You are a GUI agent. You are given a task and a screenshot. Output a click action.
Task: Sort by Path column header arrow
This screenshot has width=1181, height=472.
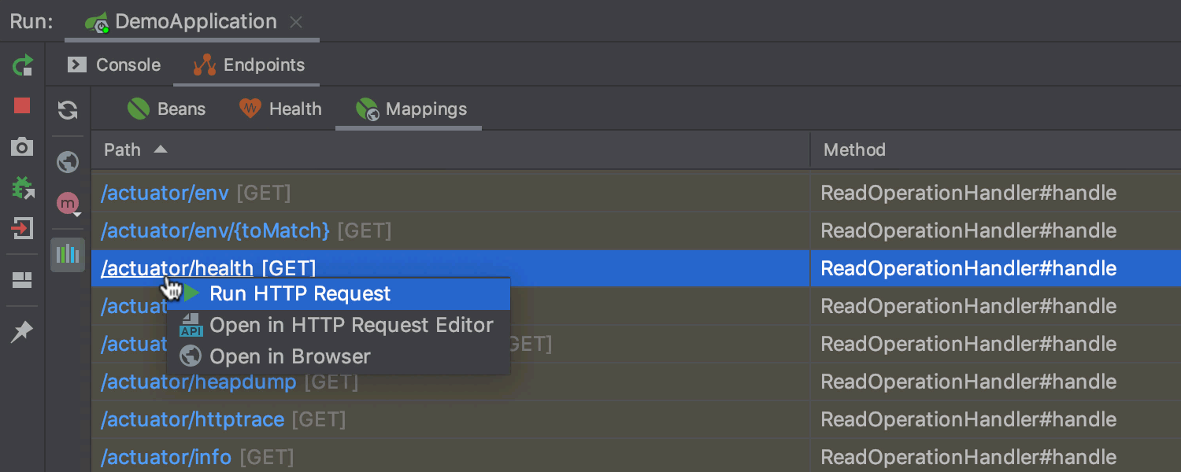pos(160,149)
